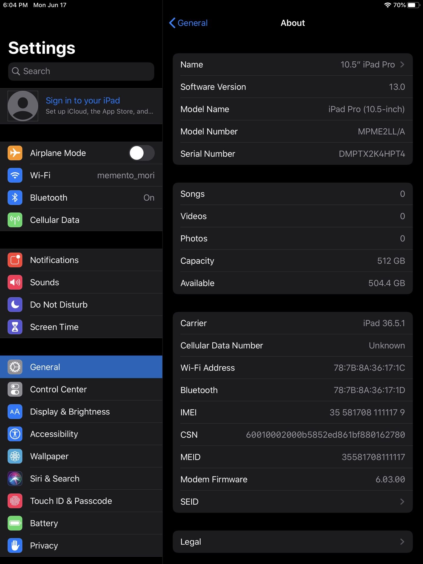Tap the Bluetooth On status text
The height and width of the screenshot is (564, 423).
(149, 198)
